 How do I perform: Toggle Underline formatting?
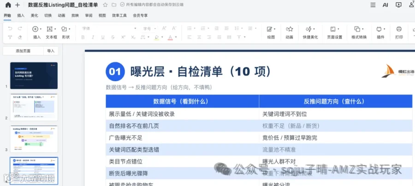[x=103, y=37]
